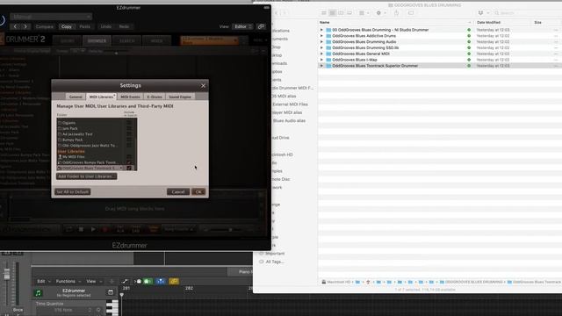Click the Finder Edit Tags icon

coord(411,13)
